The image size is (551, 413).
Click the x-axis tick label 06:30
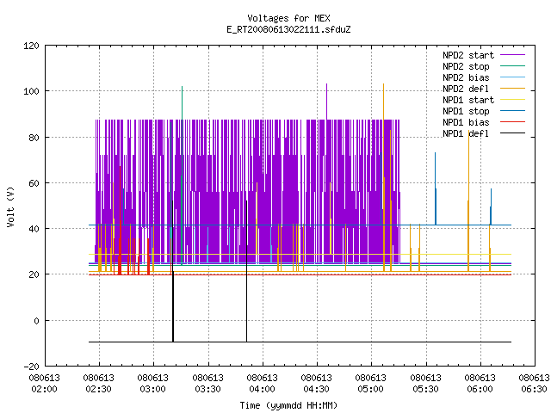coord(534,389)
